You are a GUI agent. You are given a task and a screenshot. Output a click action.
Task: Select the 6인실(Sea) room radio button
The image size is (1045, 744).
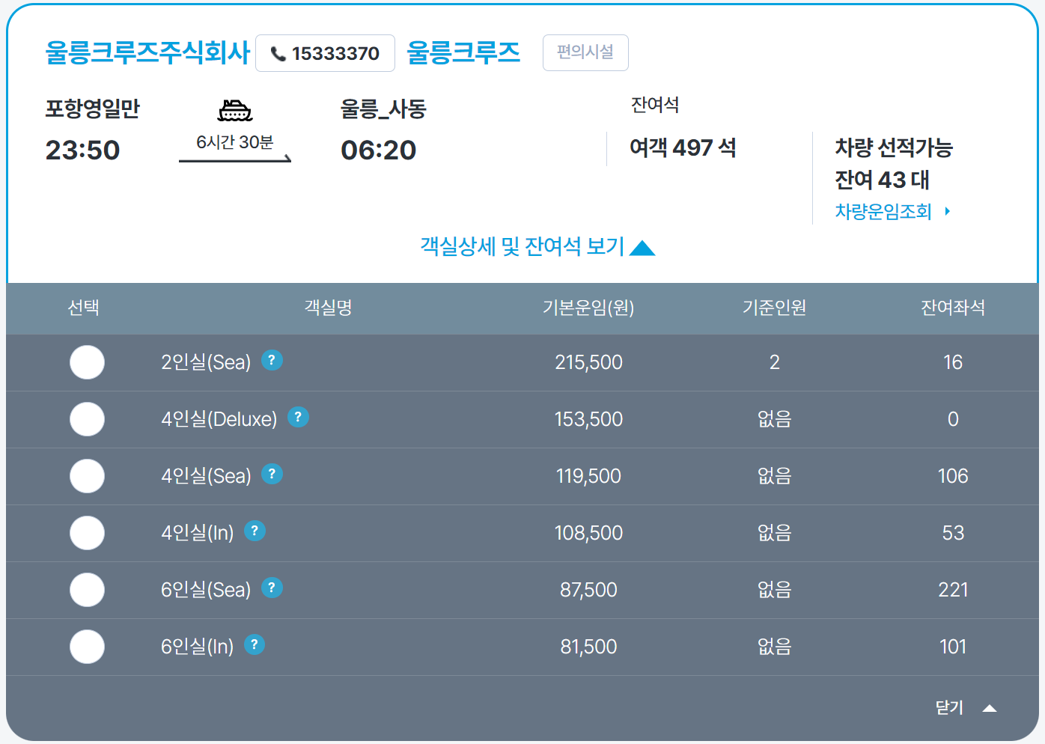(87, 590)
